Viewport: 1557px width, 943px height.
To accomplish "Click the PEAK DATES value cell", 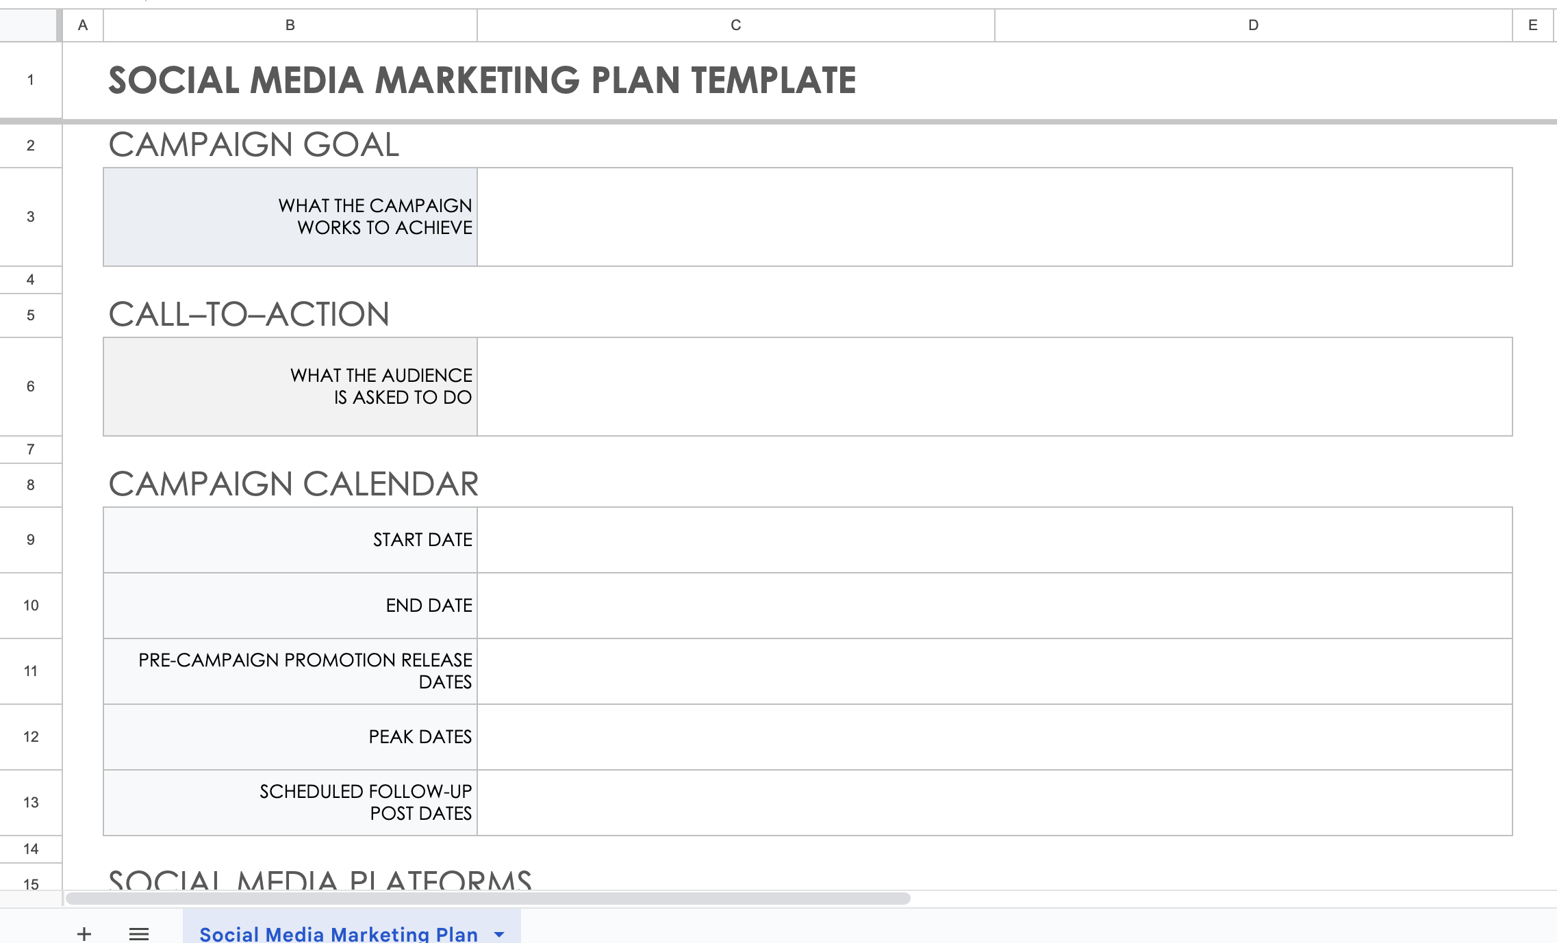I will (994, 737).
